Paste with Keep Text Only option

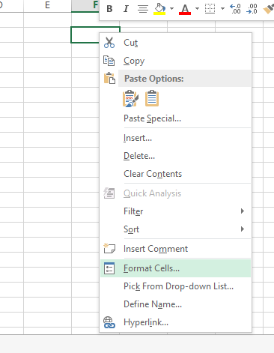(x=152, y=98)
